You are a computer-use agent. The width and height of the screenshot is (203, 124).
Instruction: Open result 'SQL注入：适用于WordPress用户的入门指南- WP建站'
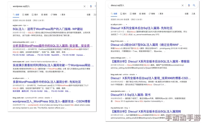coord(48,29)
